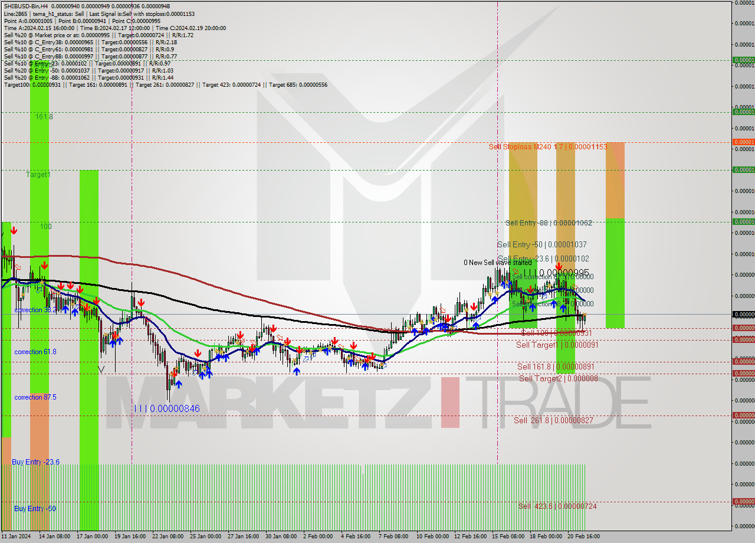
Task: Click the 'correction 61.8' level label
Action: (35, 352)
